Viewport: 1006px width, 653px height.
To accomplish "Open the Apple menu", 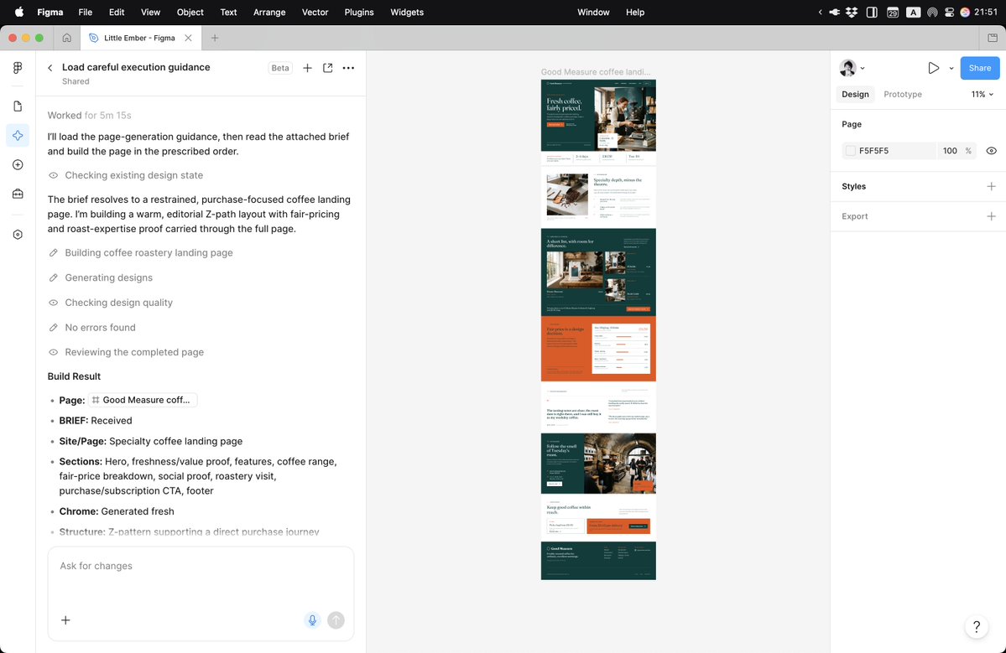I will point(19,13).
